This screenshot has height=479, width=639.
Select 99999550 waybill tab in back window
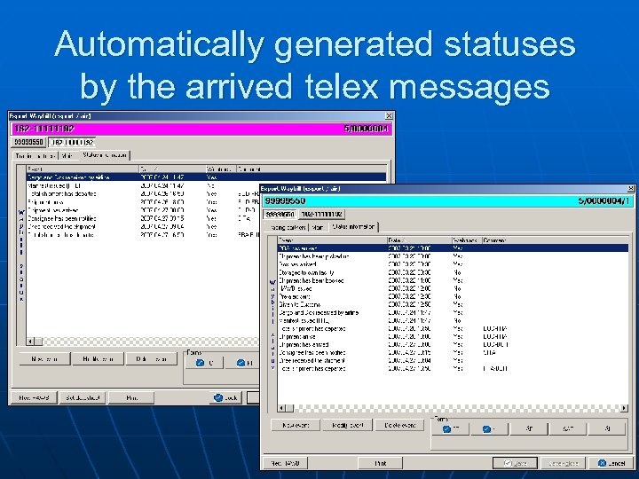[28, 142]
